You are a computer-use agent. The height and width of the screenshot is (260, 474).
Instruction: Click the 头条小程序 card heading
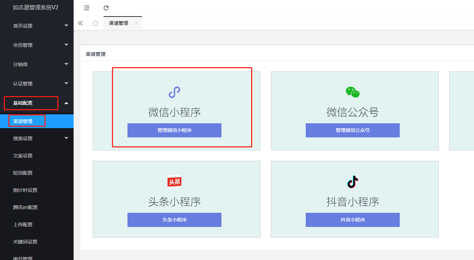[x=174, y=202]
